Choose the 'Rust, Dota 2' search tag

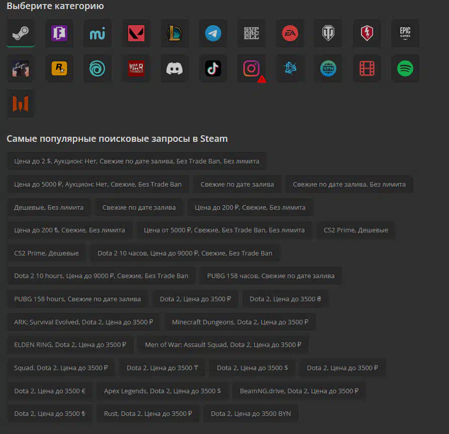(148, 414)
